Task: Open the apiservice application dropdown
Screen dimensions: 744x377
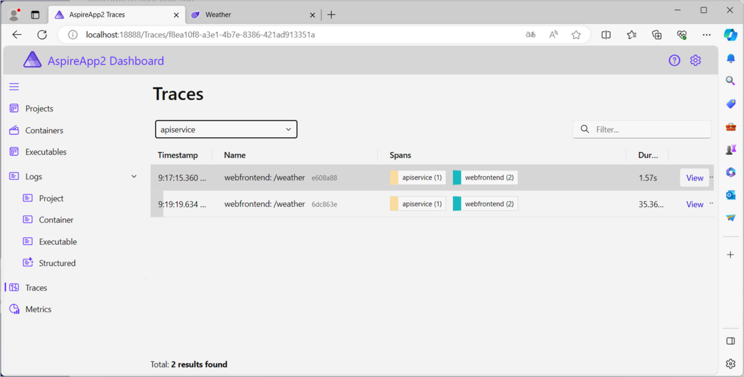Action: pos(226,129)
